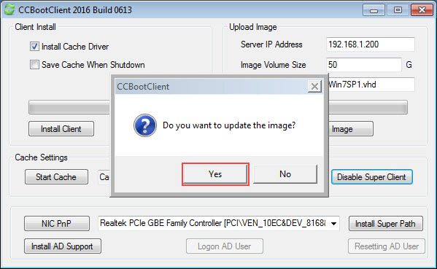Expand the Realtek NIC controller dropdown
Image resolution: width=437 pixels, height=269 pixels.
point(333,223)
